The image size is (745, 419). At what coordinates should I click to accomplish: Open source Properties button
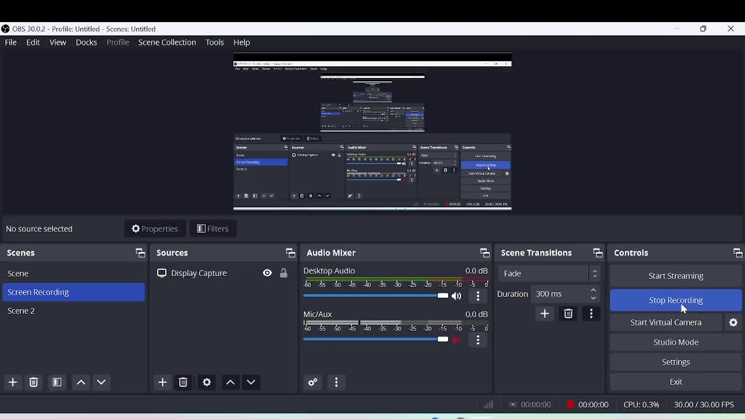155,229
